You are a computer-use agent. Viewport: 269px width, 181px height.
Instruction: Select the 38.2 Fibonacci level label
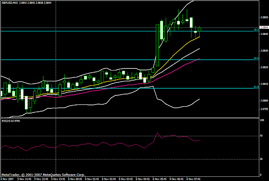point(256,30)
